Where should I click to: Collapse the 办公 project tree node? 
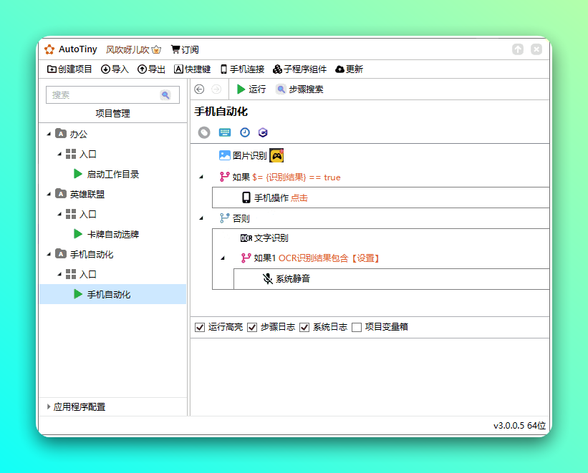49,134
